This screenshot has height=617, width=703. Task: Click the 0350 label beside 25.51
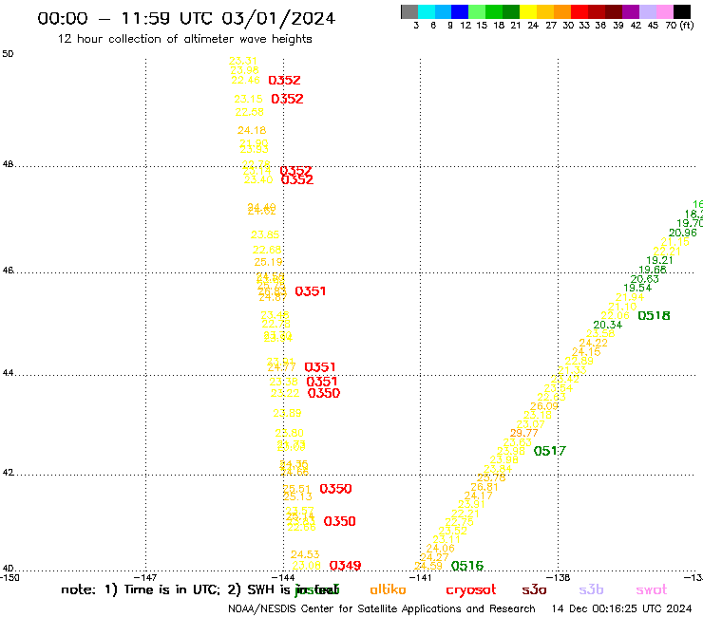coord(335,489)
